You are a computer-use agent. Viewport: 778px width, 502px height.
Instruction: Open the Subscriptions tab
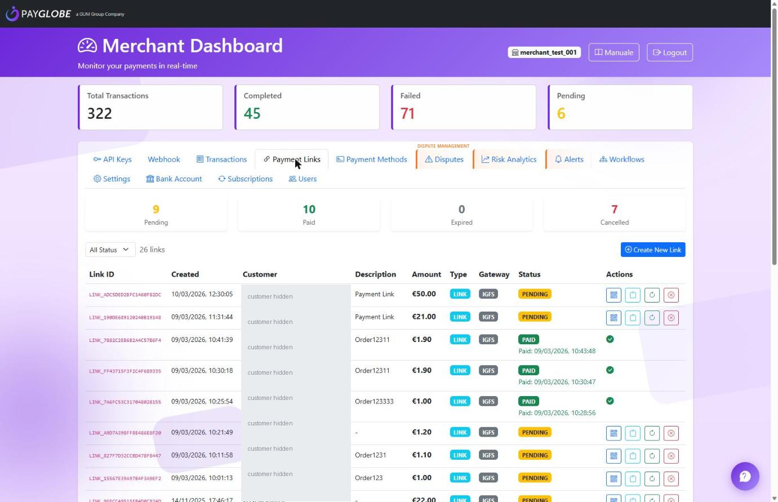click(x=245, y=179)
